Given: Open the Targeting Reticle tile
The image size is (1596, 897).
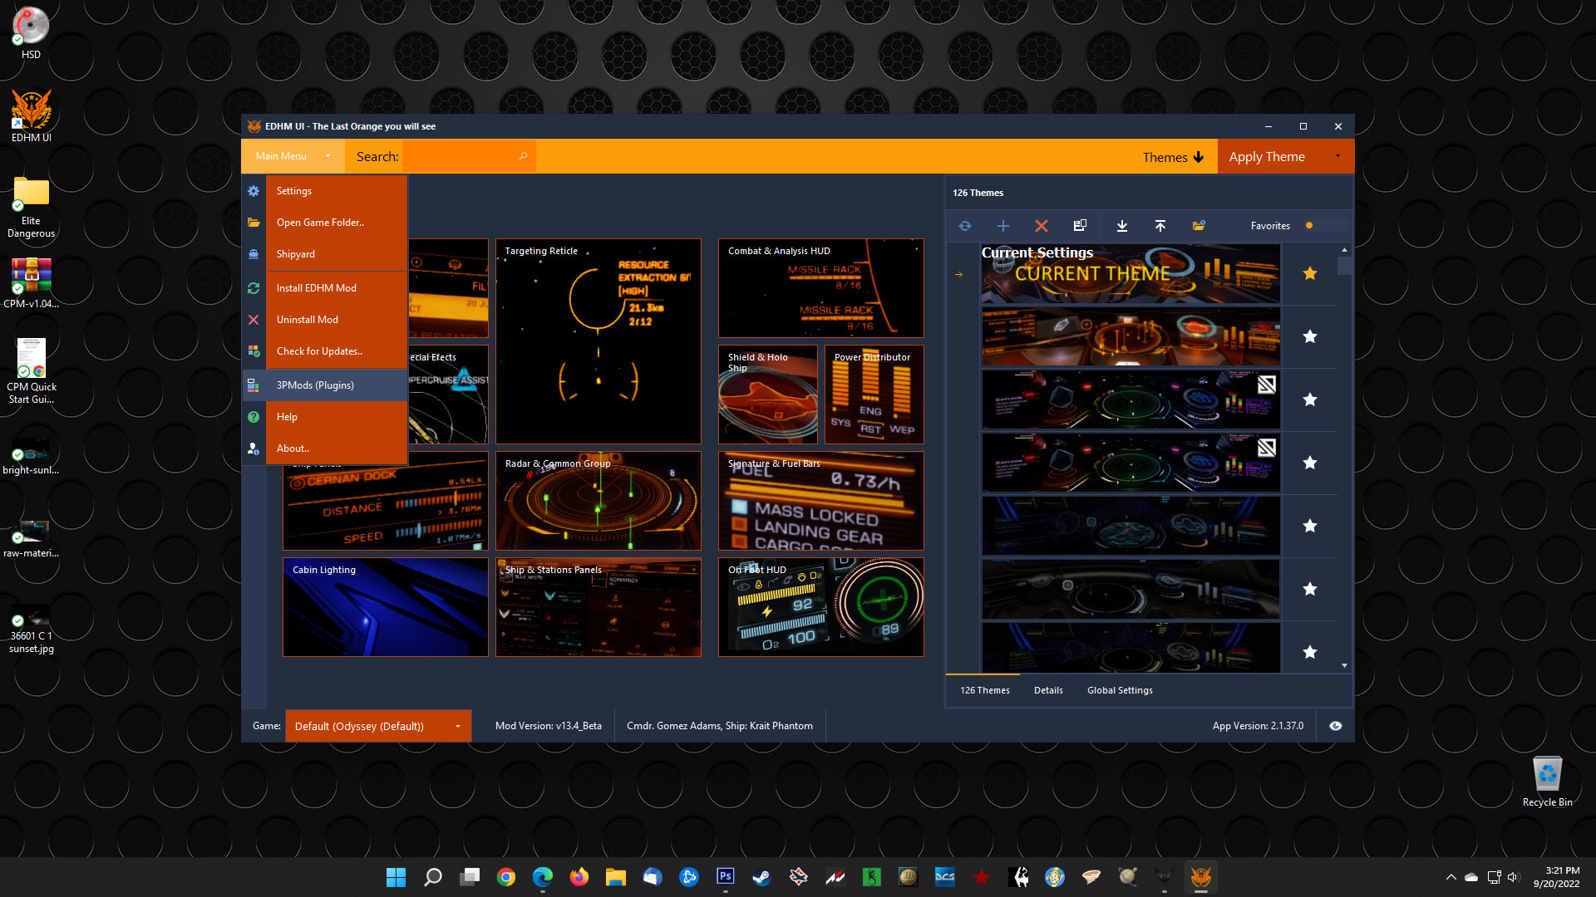Looking at the screenshot, I should [x=598, y=341].
